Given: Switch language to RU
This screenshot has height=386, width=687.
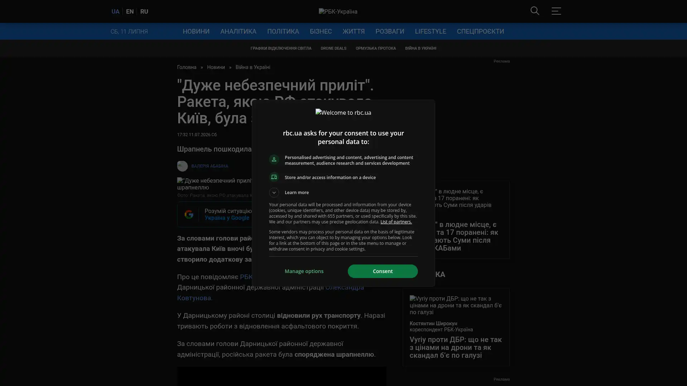Looking at the screenshot, I should (144, 11).
